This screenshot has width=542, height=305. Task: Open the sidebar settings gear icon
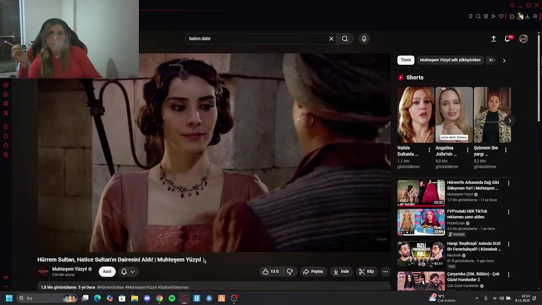(6, 155)
